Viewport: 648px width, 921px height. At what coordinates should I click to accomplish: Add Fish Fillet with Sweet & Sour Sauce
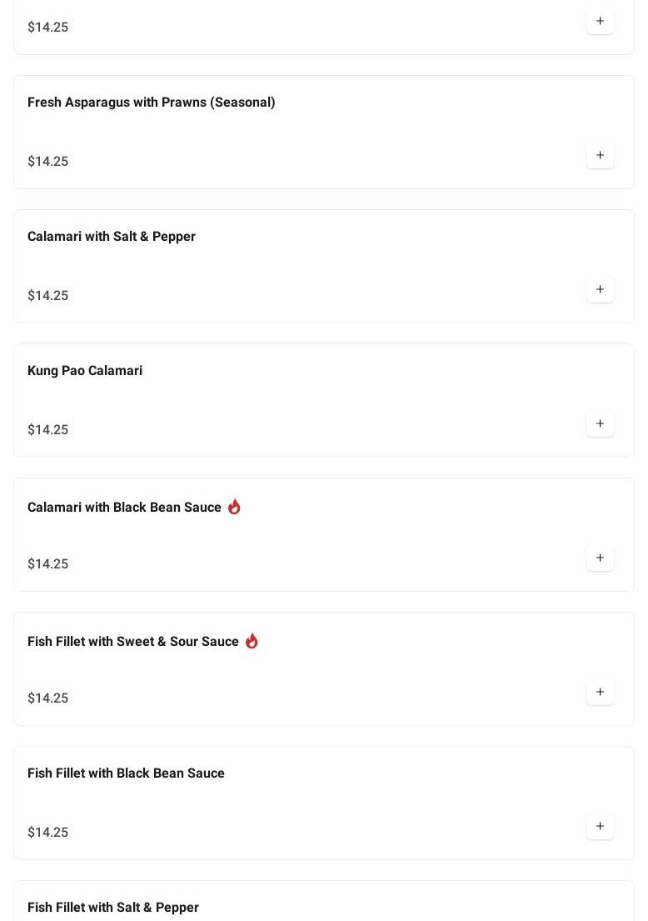tap(600, 692)
